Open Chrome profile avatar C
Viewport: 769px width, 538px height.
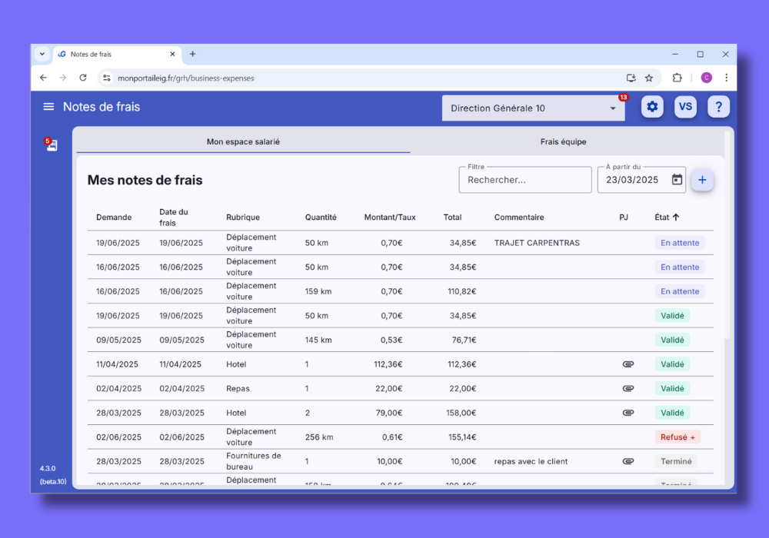(x=706, y=78)
